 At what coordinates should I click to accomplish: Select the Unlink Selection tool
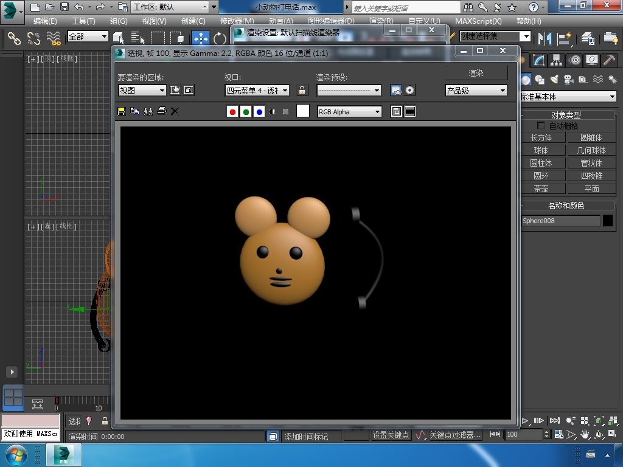tap(34, 38)
